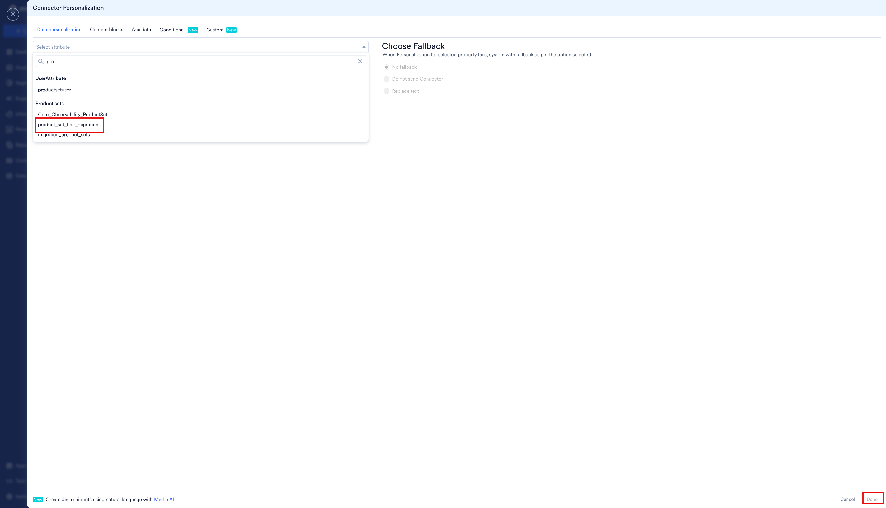Click the New badge beside Conditional

click(x=193, y=30)
